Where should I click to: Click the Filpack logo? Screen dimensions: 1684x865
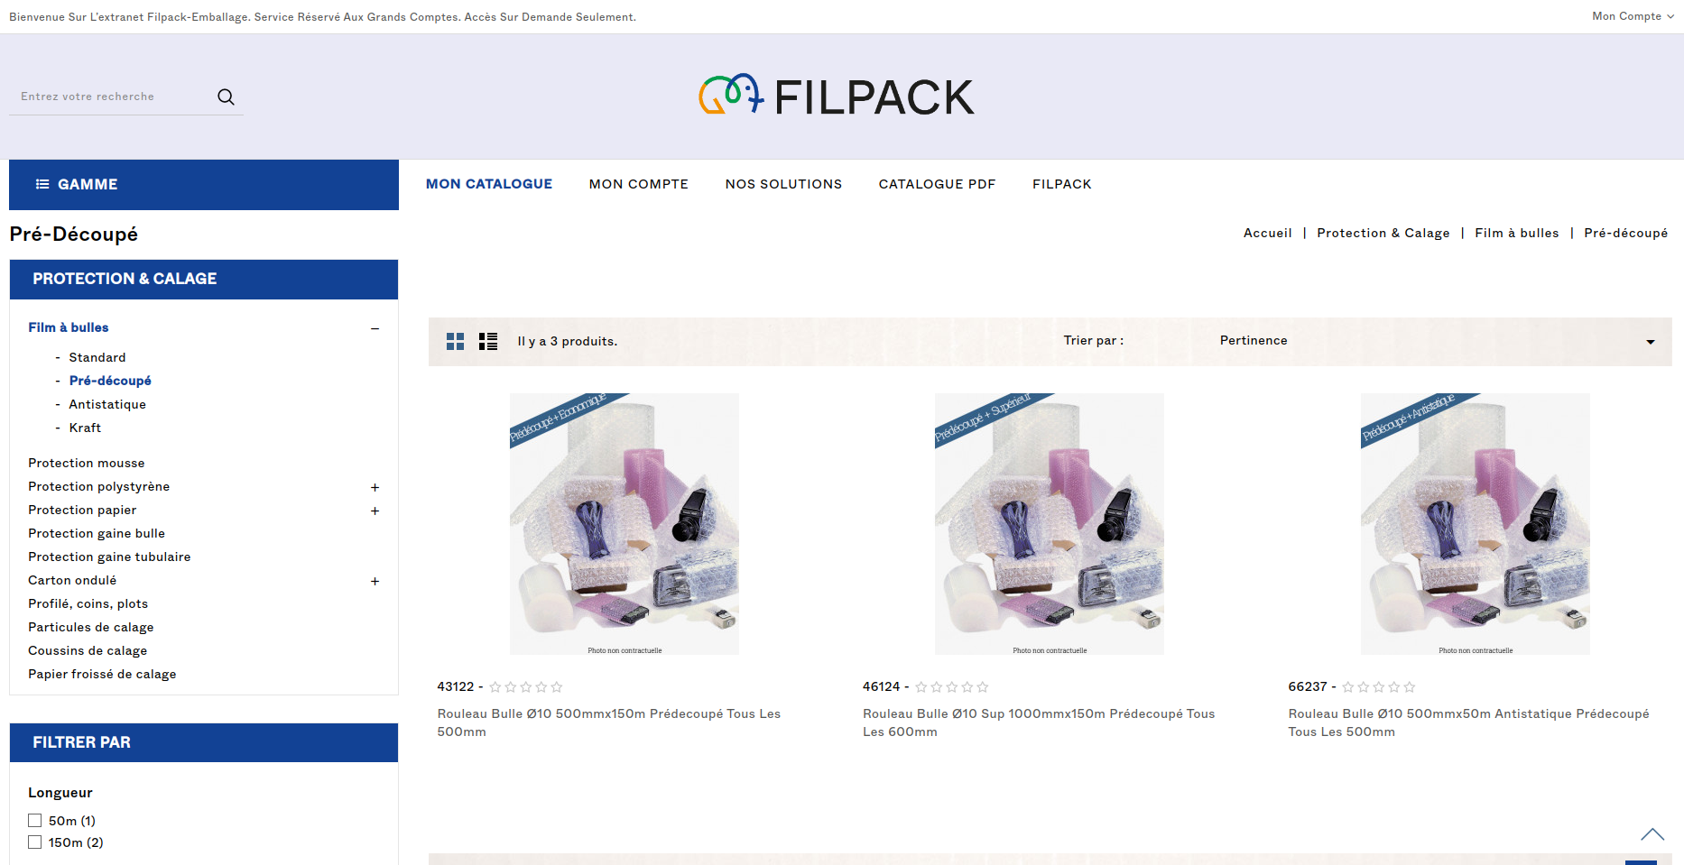836,96
